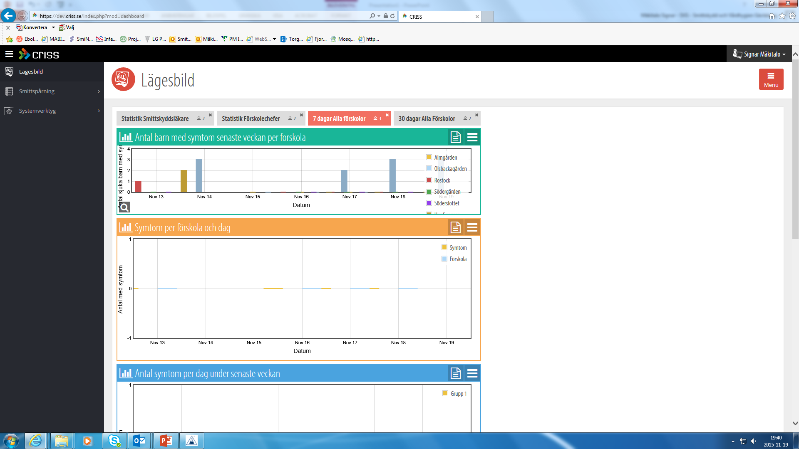Screen dimensions: 799x449
Task: Click the page scrollbar down arrow
Action: point(795,424)
